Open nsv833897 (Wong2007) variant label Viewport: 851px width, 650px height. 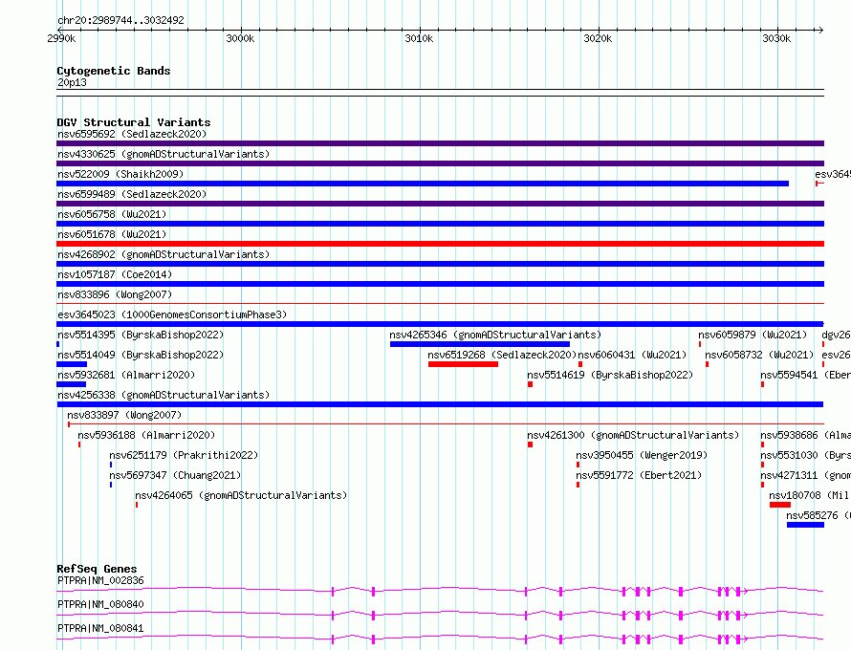point(124,415)
